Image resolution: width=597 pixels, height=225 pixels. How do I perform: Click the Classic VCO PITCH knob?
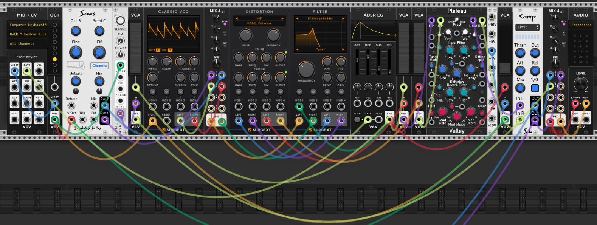point(152,62)
